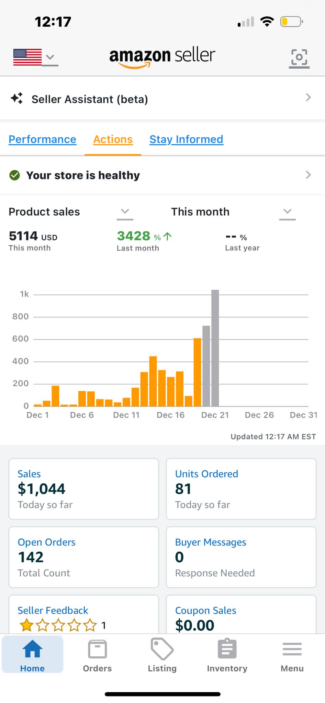
Task: Open the Coupon Sales card
Action: pos(241,614)
